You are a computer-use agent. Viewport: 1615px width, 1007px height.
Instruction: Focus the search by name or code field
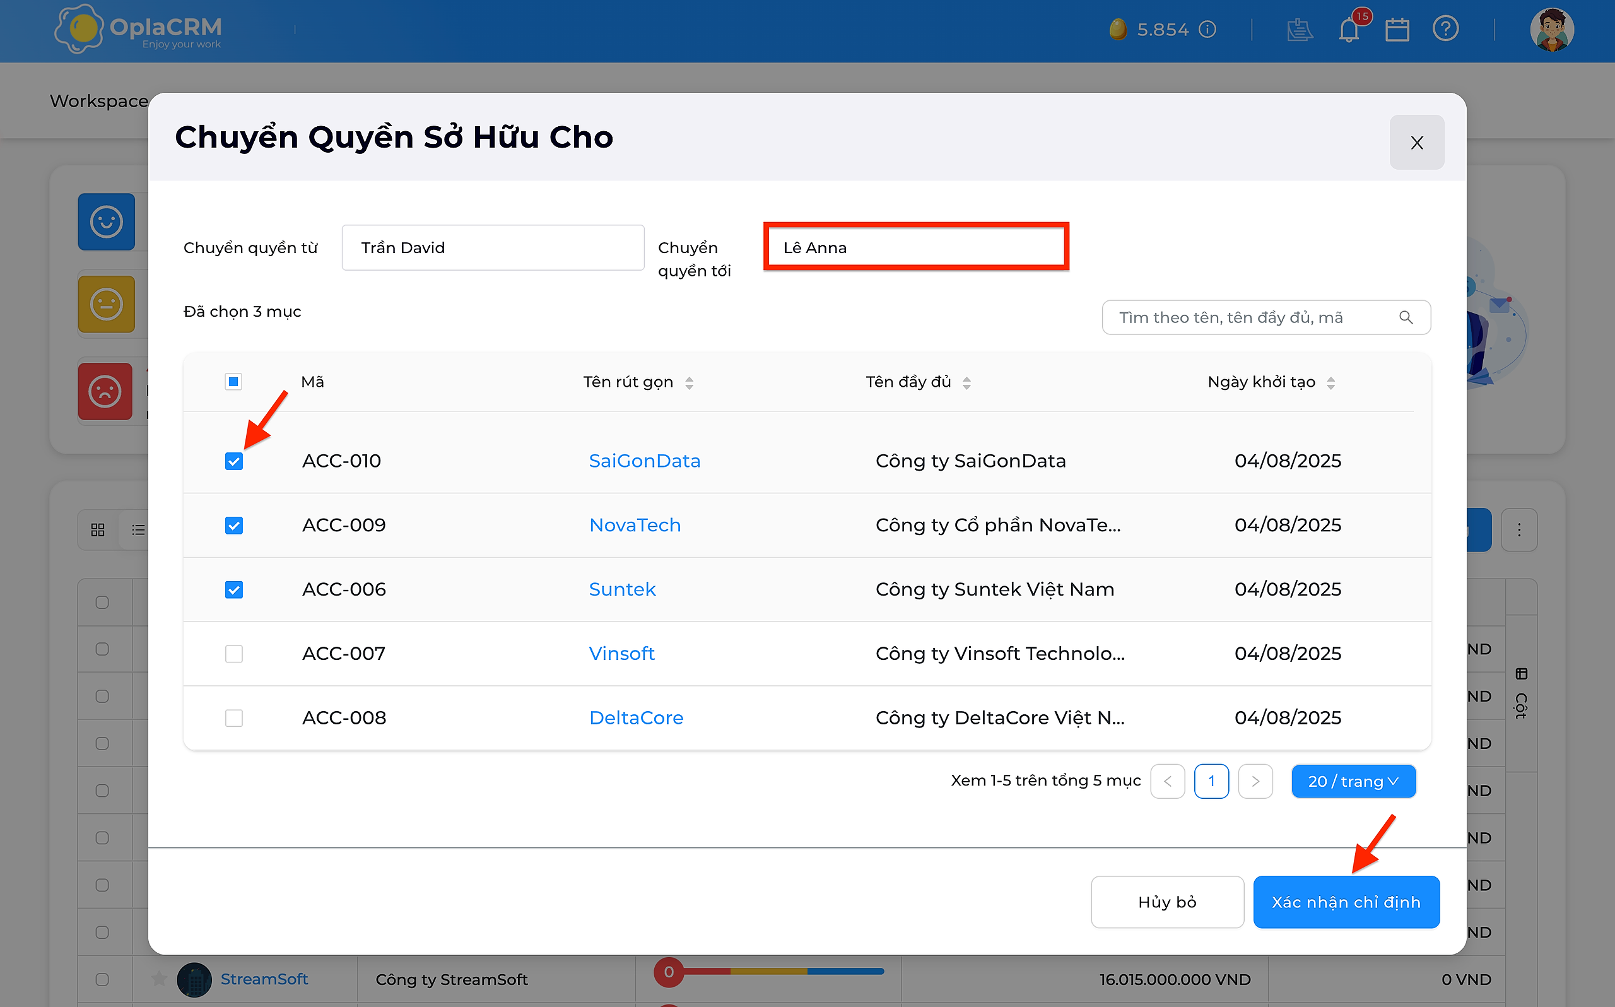(1266, 317)
